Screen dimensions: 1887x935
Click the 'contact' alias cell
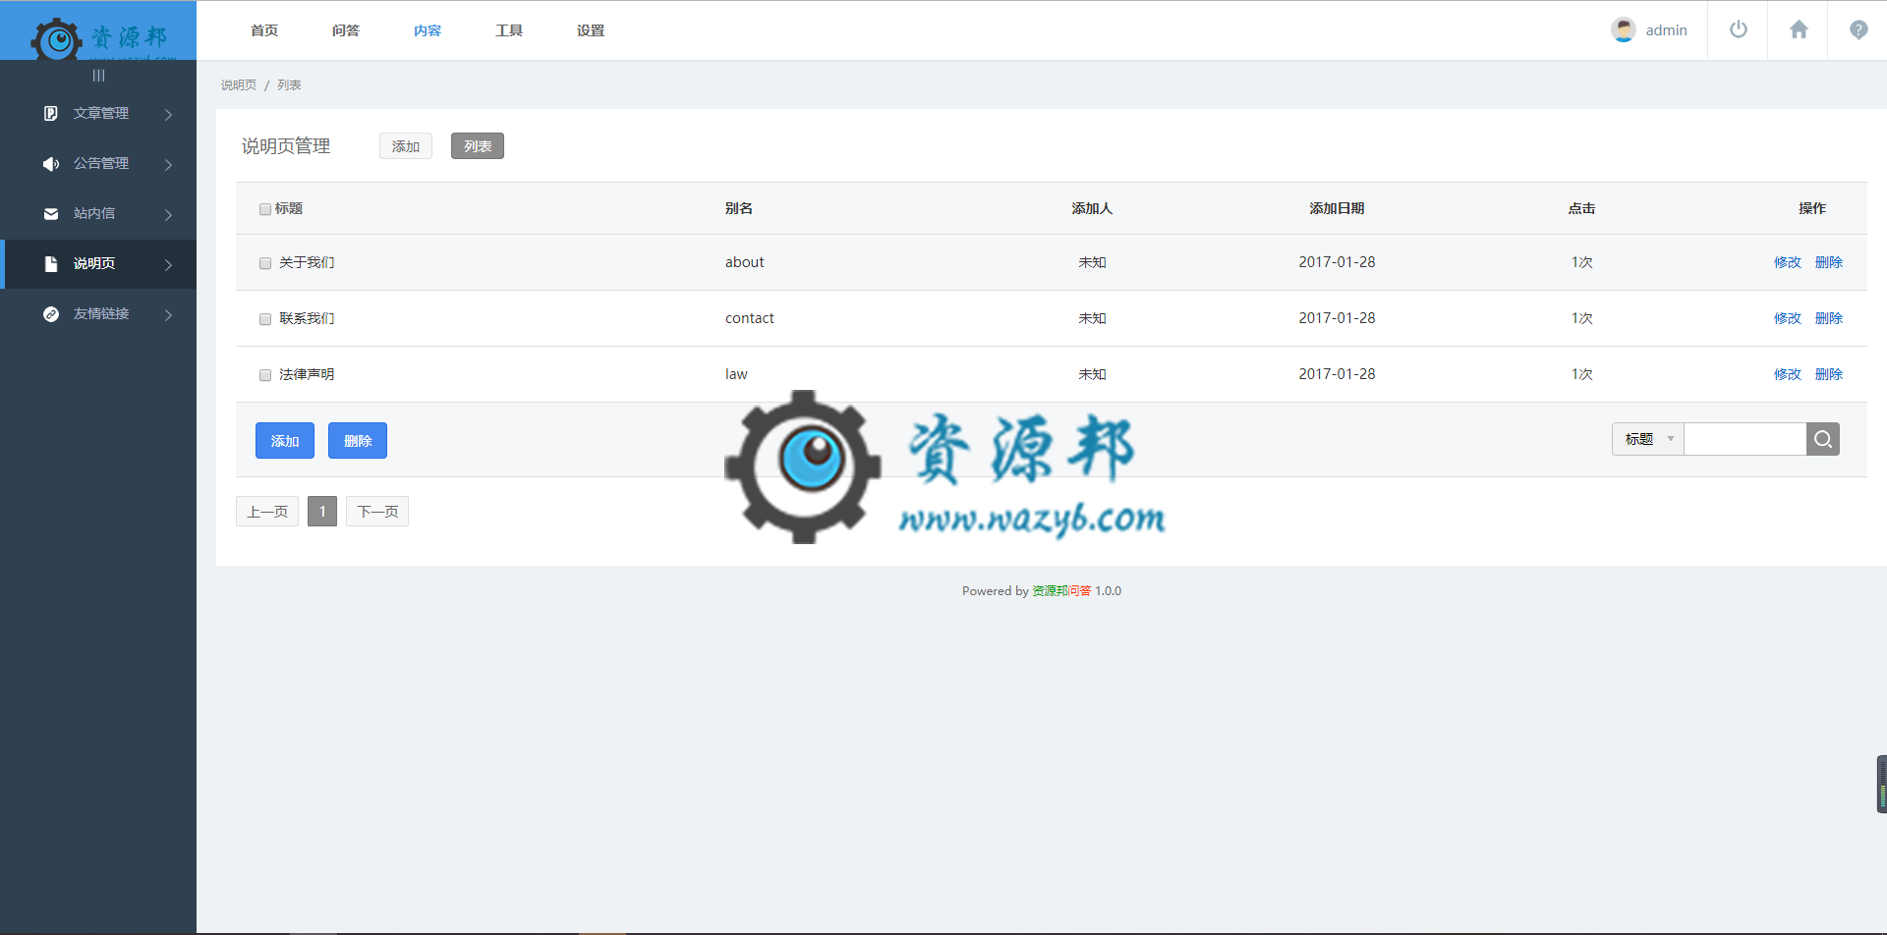pos(750,318)
